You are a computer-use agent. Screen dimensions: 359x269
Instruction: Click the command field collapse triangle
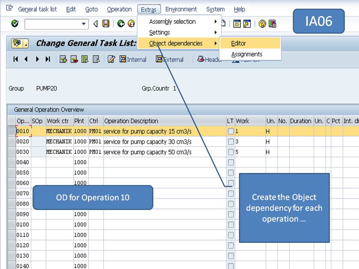point(96,24)
